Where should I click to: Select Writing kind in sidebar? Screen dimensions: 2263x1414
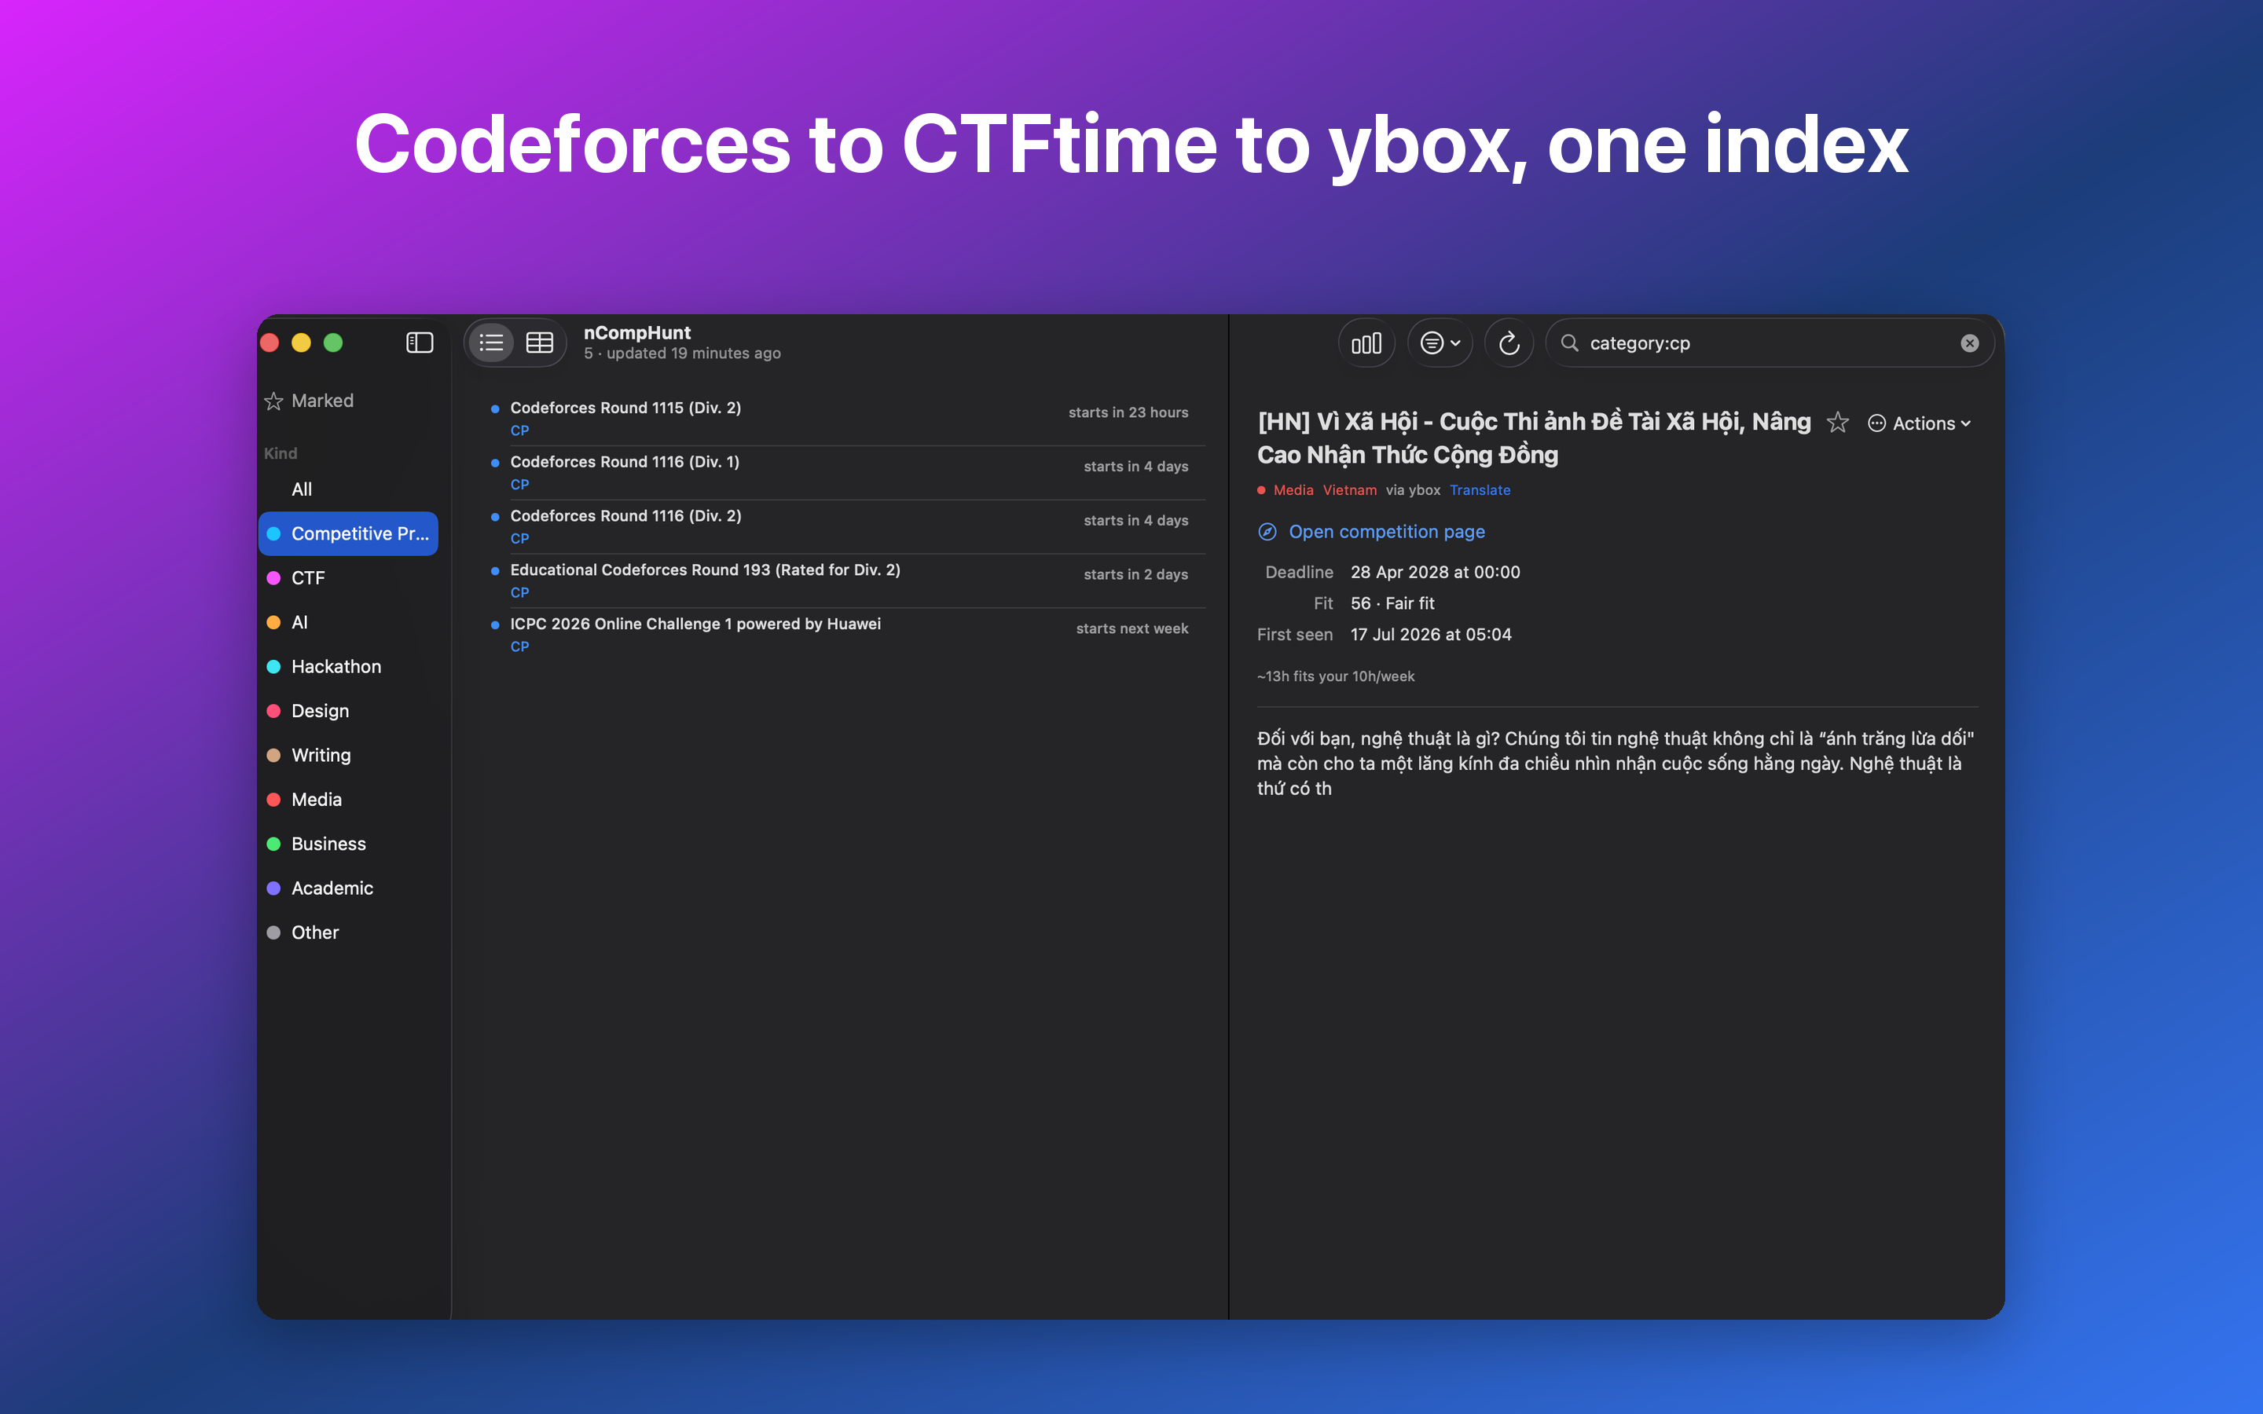pyautogui.click(x=348, y=755)
